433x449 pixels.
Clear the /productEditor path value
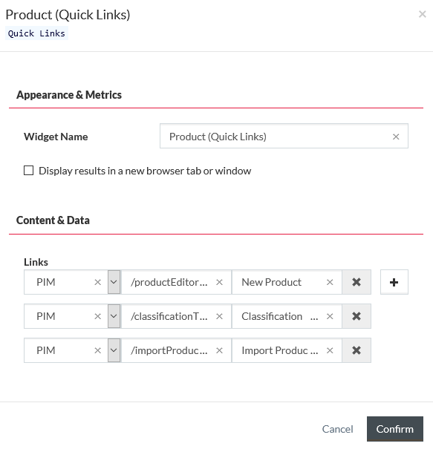pyautogui.click(x=219, y=282)
